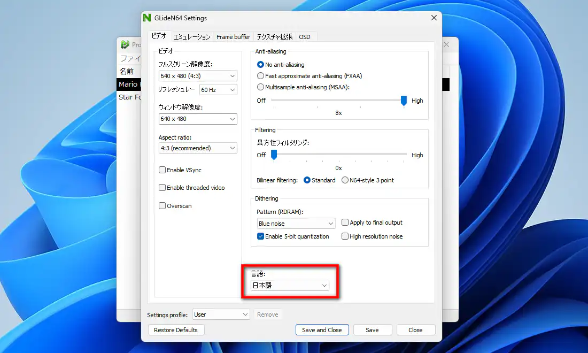Viewport: 588px width, 353px height.
Task: Open the フルスクリーン解像度 dropdown
Action: point(198,76)
